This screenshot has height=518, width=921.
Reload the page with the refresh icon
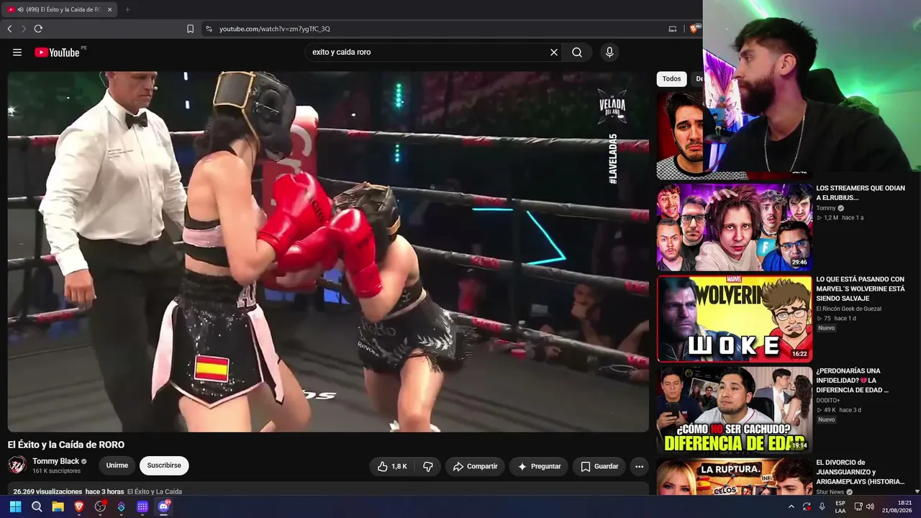38,29
